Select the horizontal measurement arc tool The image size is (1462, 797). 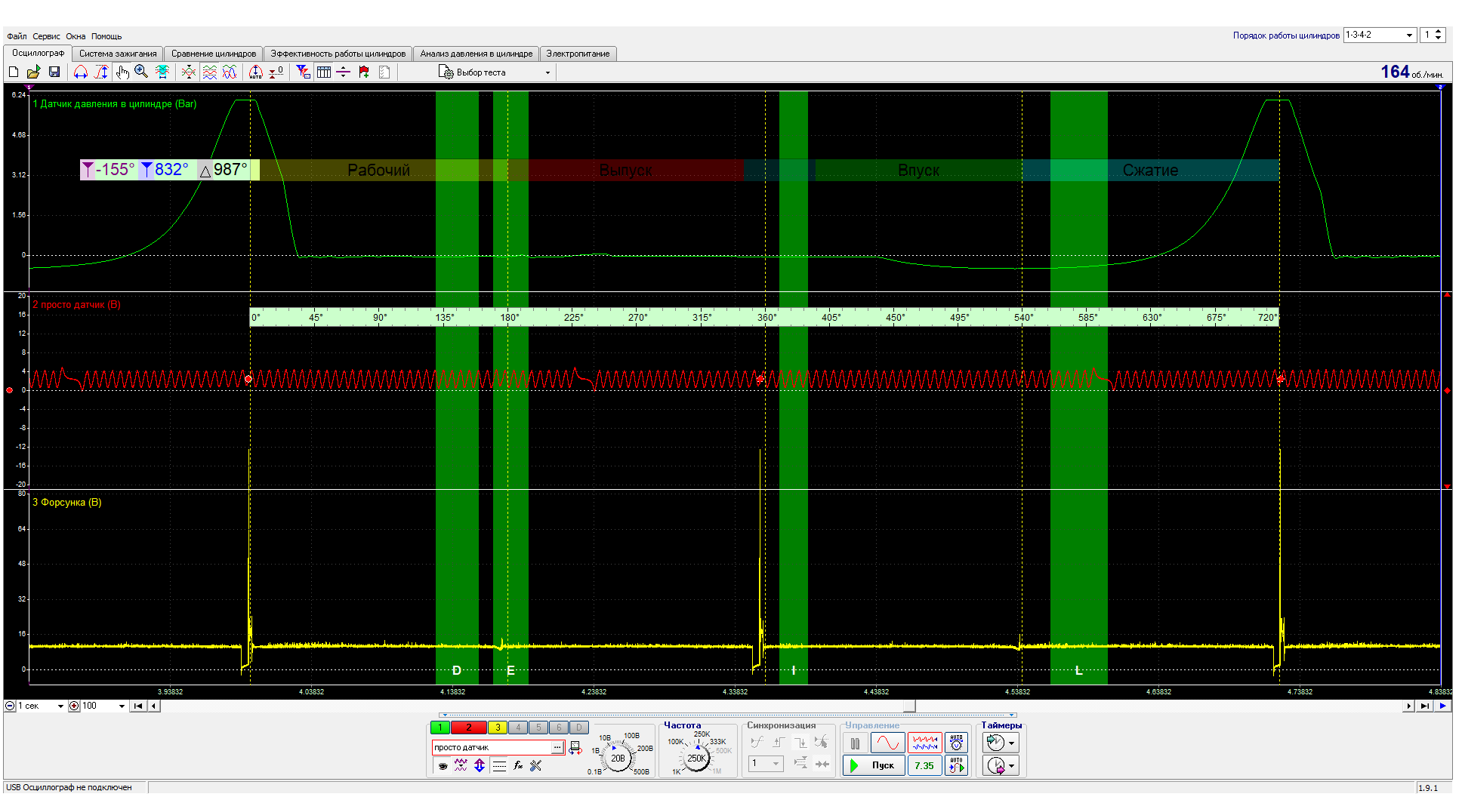tap(81, 72)
